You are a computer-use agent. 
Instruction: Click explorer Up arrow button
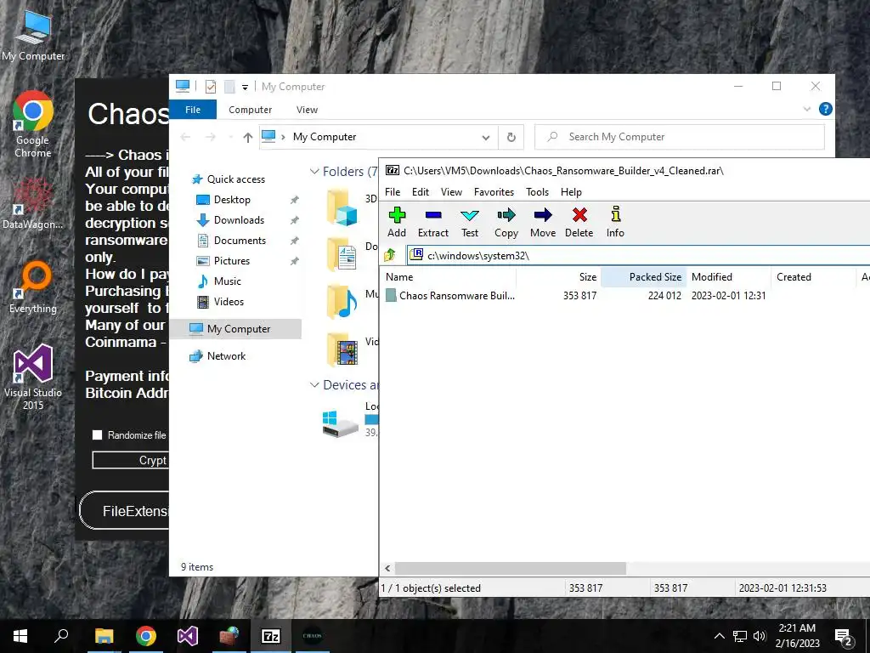(247, 137)
